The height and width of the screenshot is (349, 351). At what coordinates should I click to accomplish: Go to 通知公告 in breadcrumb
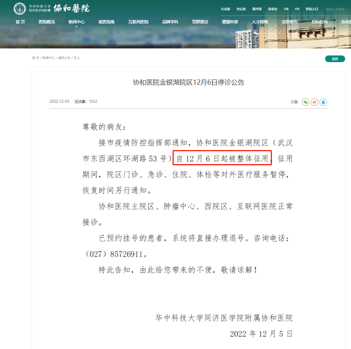pyautogui.click(x=64, y=58)
